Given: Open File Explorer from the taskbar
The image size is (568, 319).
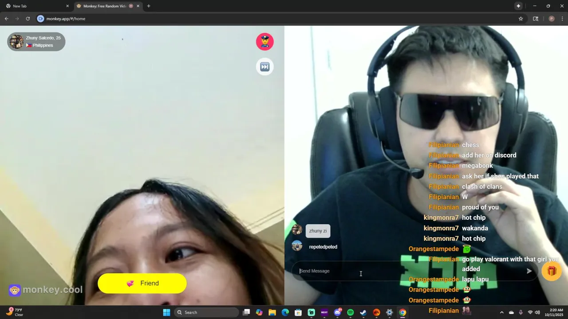Looking at the screenshot, I should tap(272, 312).
